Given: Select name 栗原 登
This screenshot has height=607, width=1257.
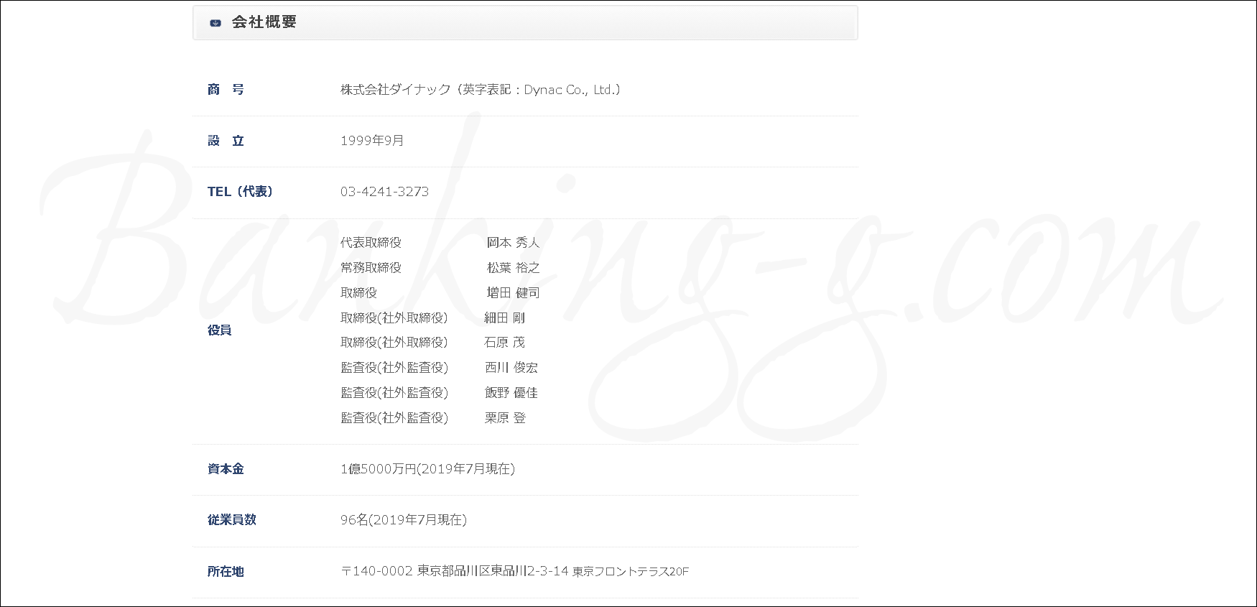Looking at the screenshot, I should coord(505,418).
